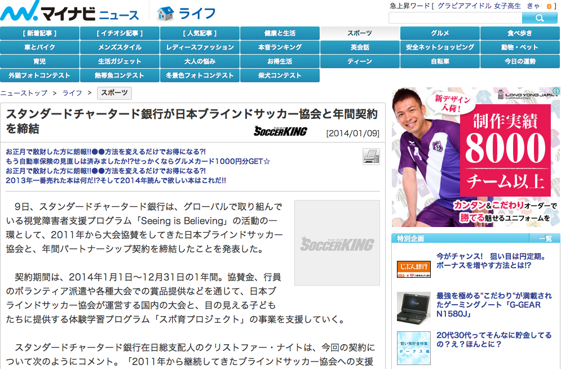Open the G-GEAR N1580J gaming notebook link
The height and width of the screenshot is (369, 561).
(x=494, y=305)
